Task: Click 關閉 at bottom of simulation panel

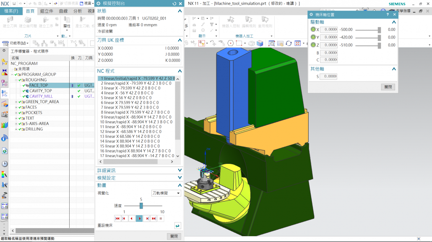Action: click(x=174, y=236)
